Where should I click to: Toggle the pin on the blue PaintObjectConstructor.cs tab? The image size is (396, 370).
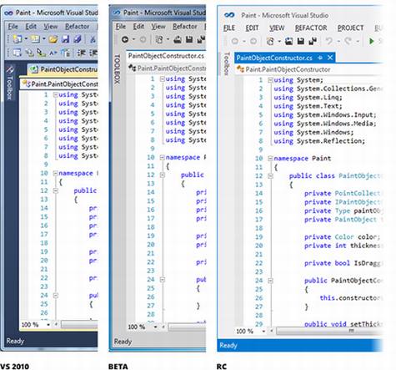coord(320,58)
